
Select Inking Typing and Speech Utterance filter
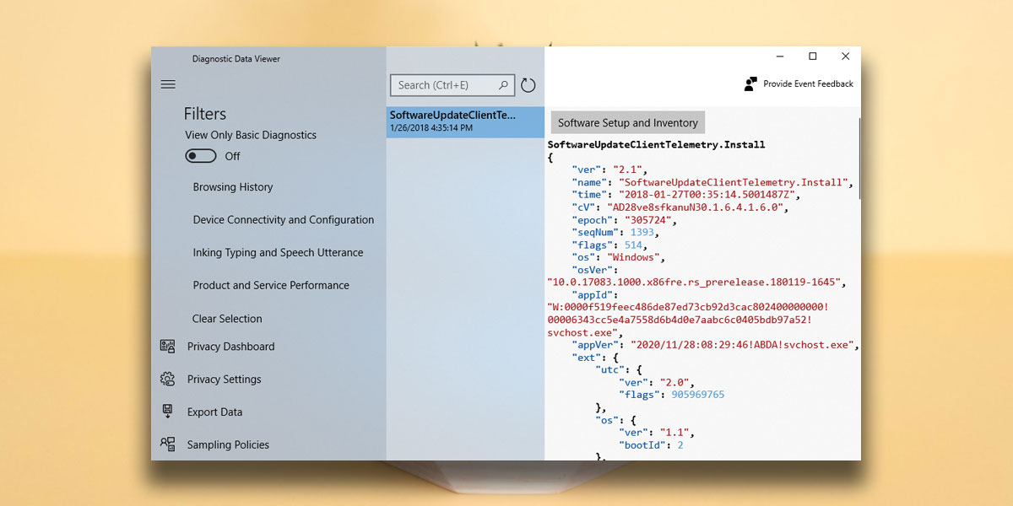(x=278, y=253)
